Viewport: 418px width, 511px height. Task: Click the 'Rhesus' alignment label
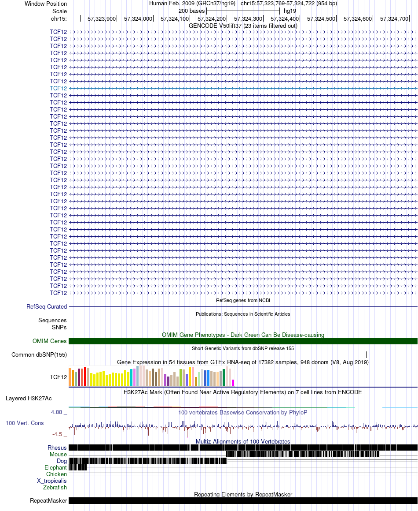pyautogui.click(x=57, y=448)
